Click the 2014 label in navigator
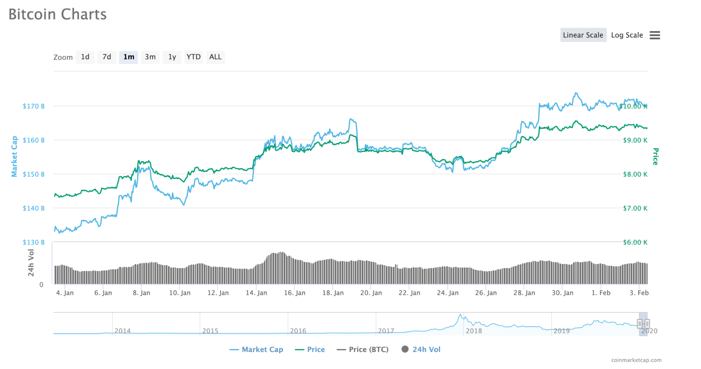This screenshot has width=701, height=369. (123, 331)
